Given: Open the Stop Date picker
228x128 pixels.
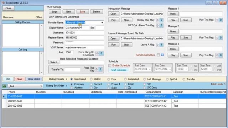Looking at the screenshot, I should [x=170, y=69].
